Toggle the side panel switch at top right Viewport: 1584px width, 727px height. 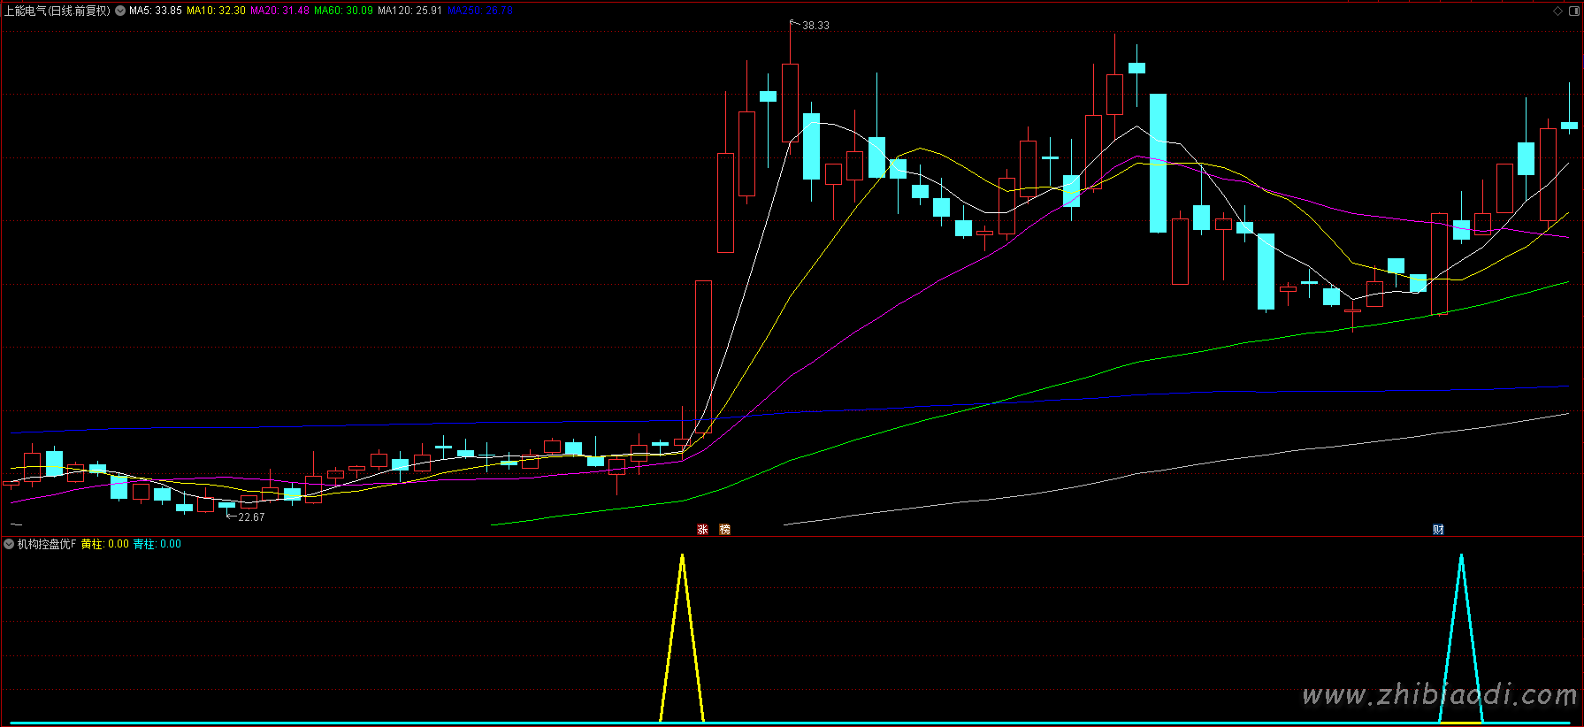1573,11
